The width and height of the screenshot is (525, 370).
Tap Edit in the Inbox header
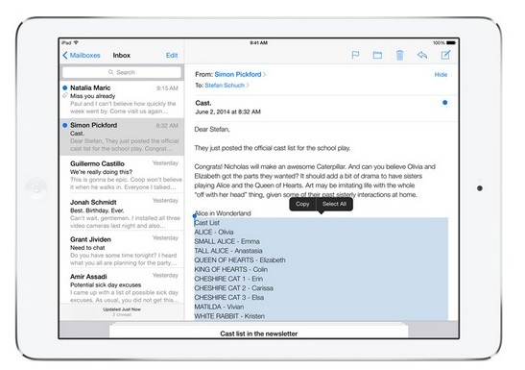point(172,56)
